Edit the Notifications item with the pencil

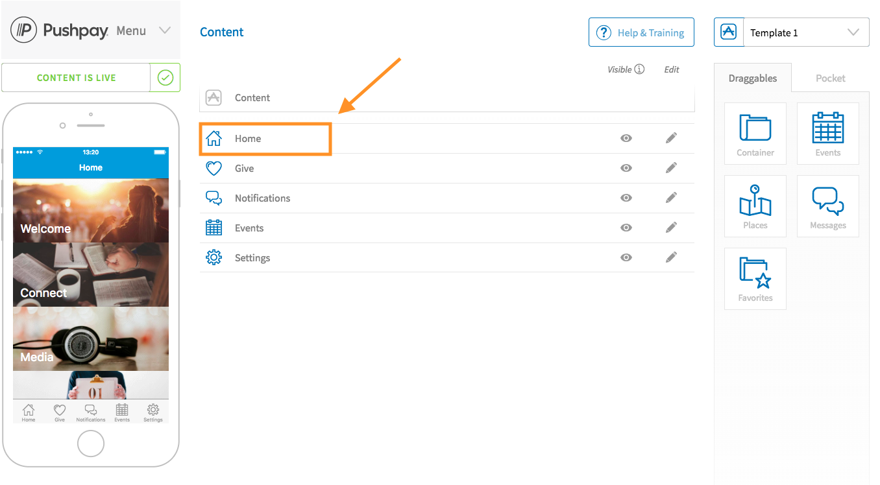[671, 198]
